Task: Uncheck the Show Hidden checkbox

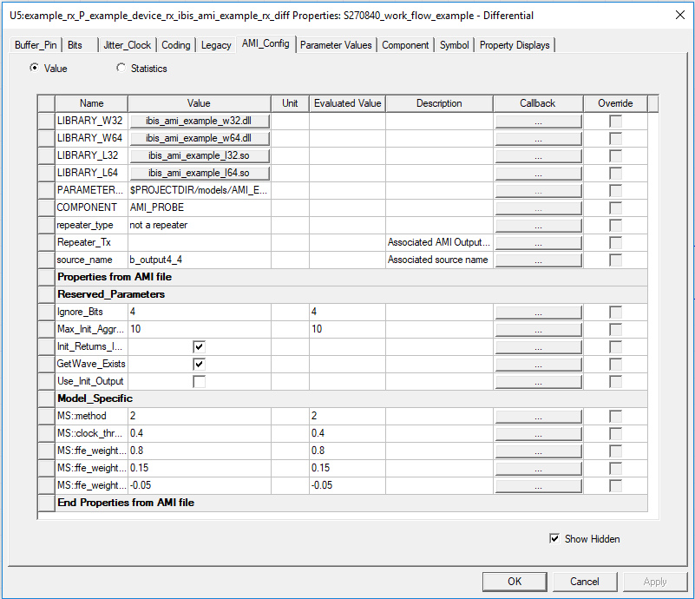Action: [554, 538]
